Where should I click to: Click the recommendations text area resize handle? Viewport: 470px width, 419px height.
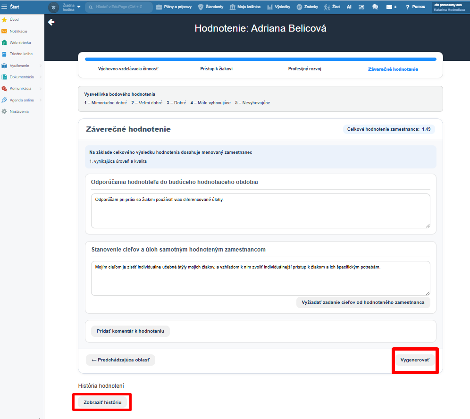click(428, 226)
